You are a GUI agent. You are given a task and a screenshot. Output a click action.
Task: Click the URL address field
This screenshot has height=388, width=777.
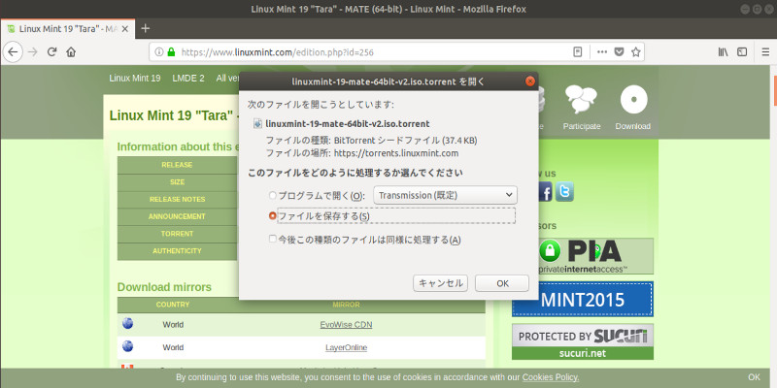pyautogui.click(x=374, y=52)
